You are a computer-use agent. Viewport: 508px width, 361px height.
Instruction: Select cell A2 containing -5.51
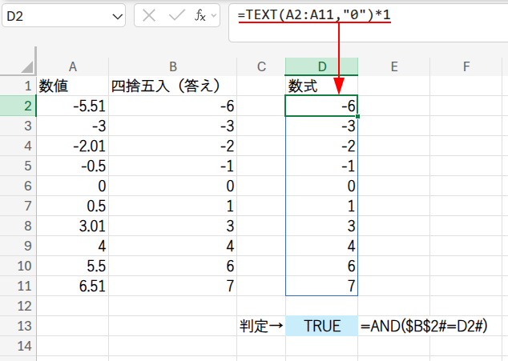pos(72,106)
